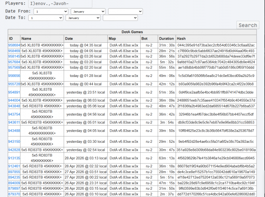Open game ID 954891
This screenshot has width=265, height=197.
coord(14,92)
